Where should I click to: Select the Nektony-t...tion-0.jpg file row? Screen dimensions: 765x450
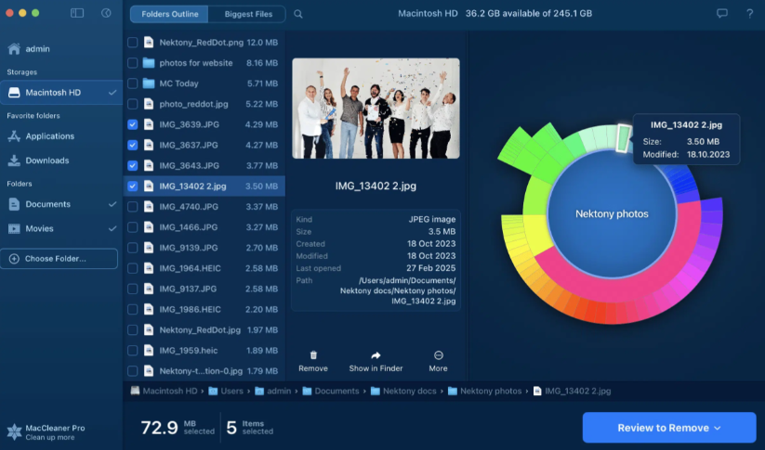click(x=204, y=370)
